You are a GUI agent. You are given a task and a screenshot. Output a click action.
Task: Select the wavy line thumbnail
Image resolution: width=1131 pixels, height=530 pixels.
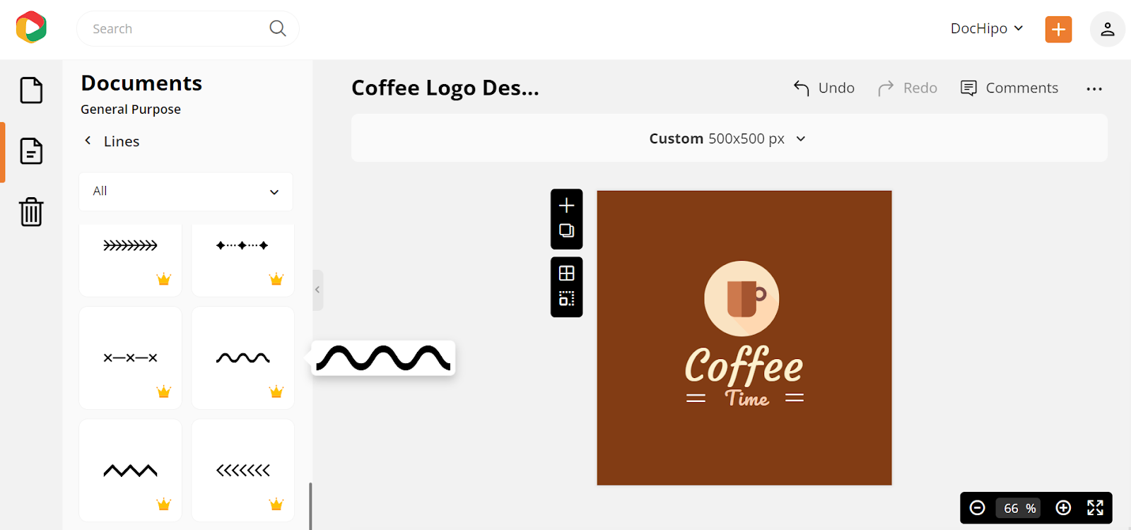point(243,358)
